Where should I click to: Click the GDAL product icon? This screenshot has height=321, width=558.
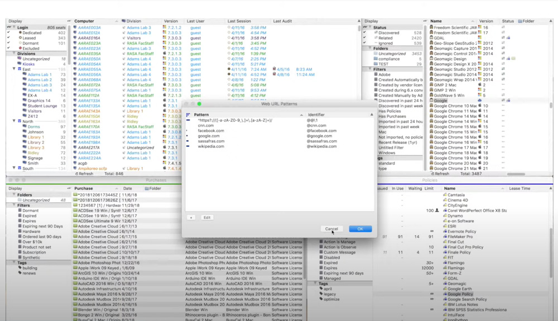[431, 38]
